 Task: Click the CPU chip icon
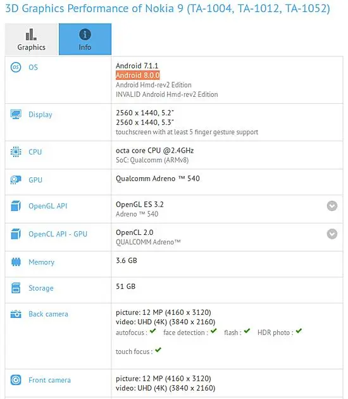pyautogui.click(x=16, y=152)
